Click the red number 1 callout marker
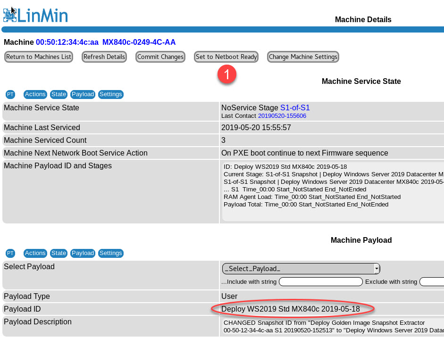 (227, 74)
